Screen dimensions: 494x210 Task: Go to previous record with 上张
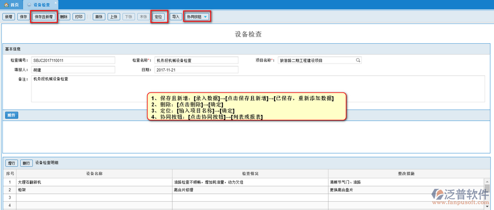click(x=114, y=17)
